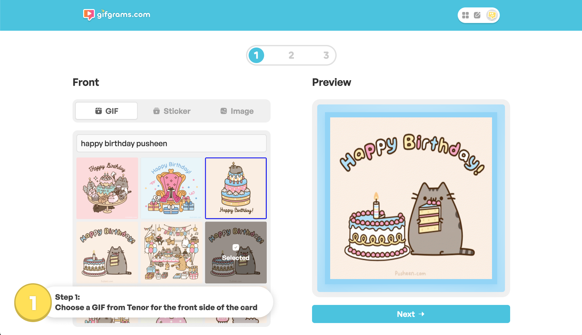Click the GIF tab icon
The image size is (582, 335).
point(98,111)
